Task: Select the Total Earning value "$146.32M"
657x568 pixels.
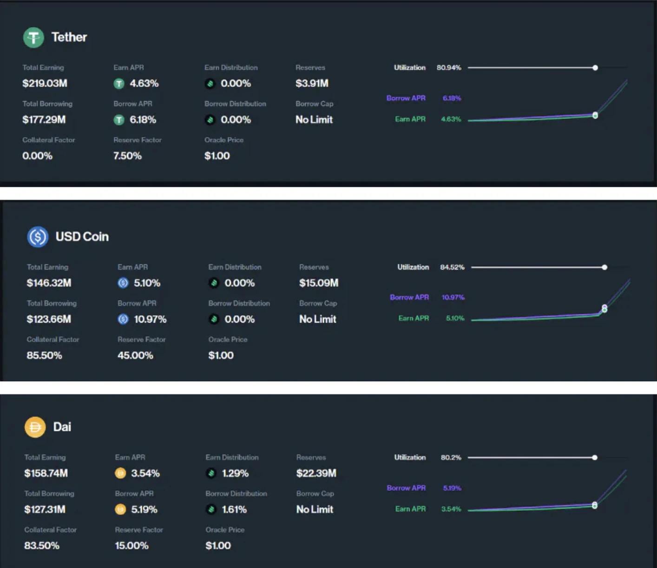Action: [49, 283]
